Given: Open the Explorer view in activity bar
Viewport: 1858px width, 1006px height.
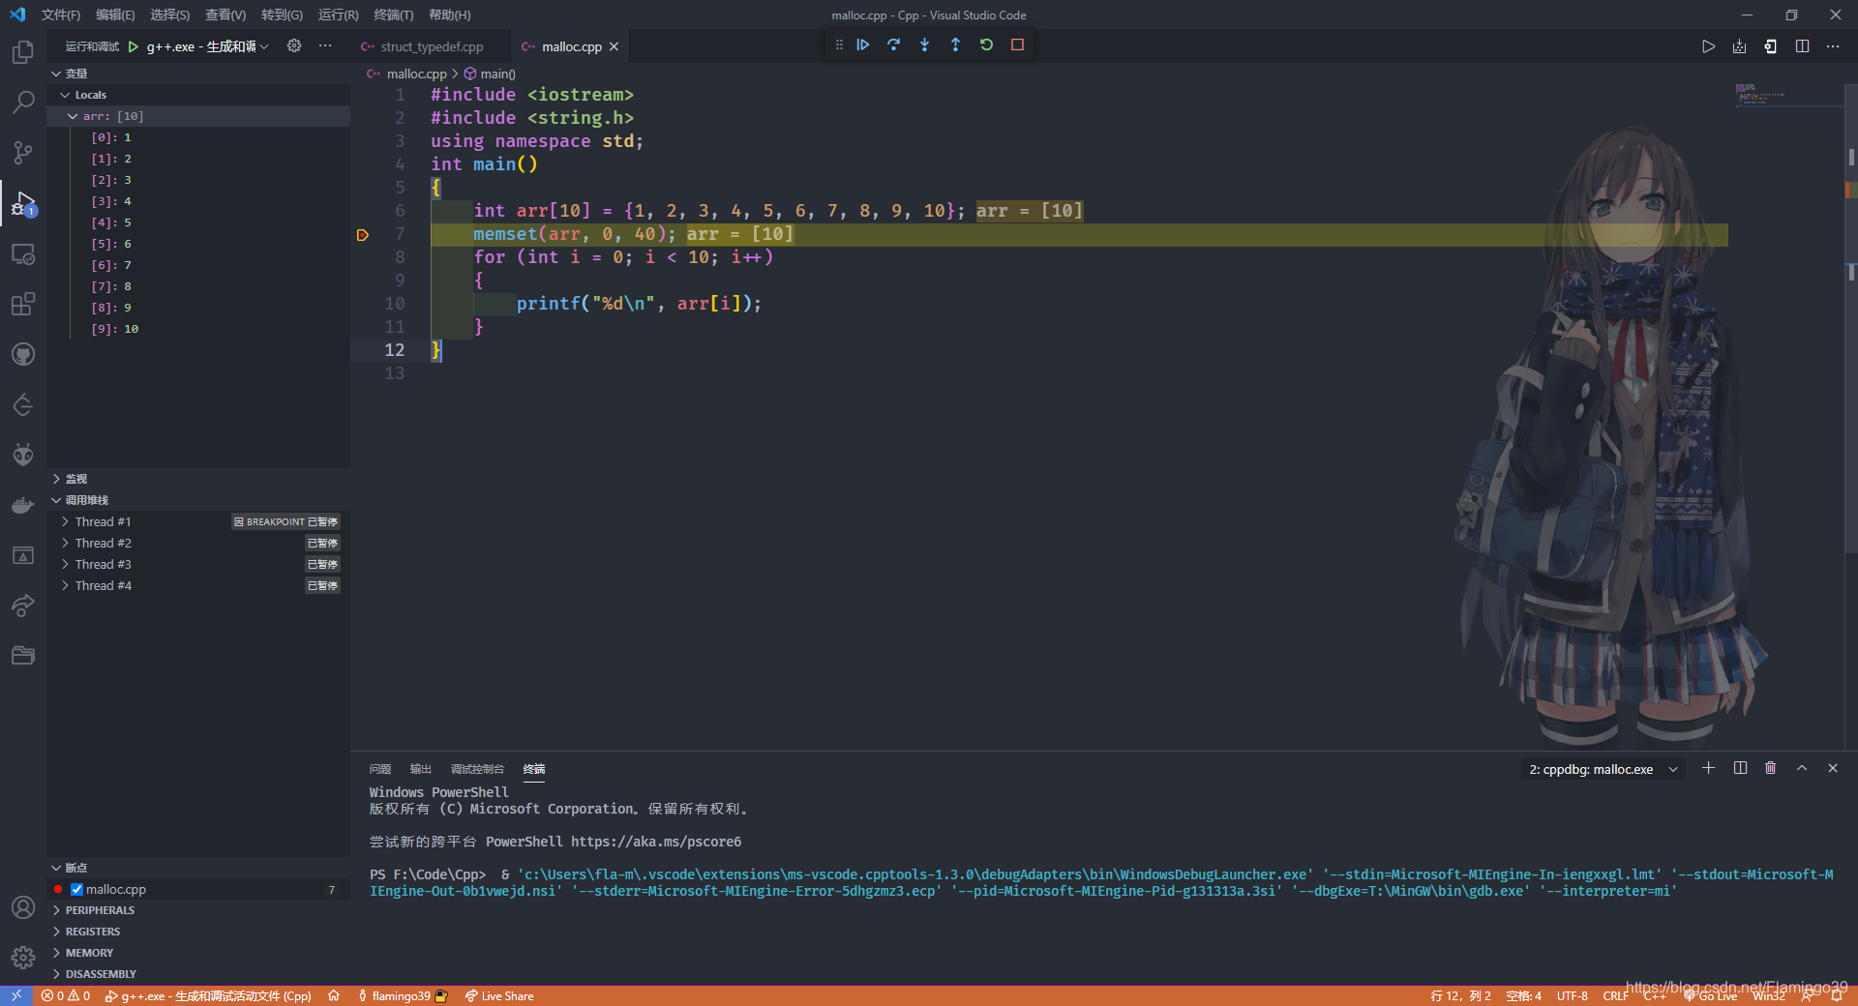Looking at the screenshot, I should (x=23, y=52).
